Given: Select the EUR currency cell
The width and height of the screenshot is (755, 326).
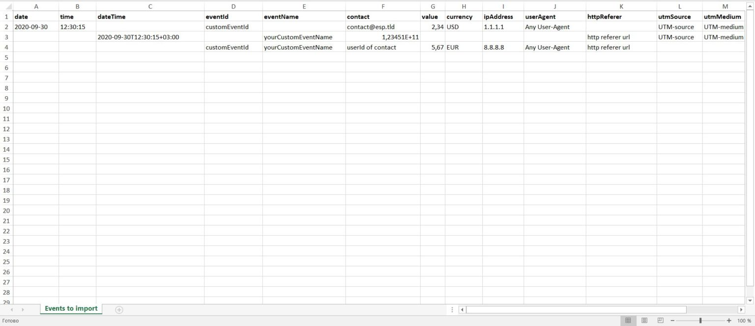Looking at the screenshot, I should (x=464, y=47).
